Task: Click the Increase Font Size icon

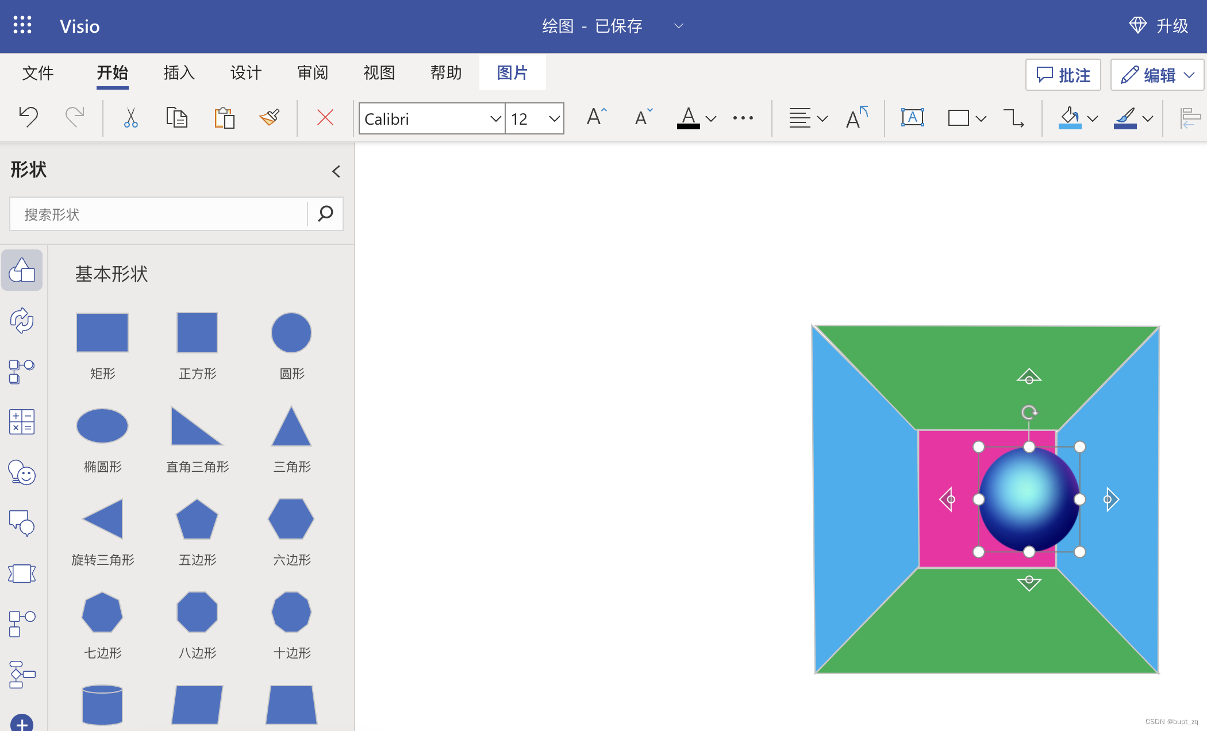Action: click(596, 117)
